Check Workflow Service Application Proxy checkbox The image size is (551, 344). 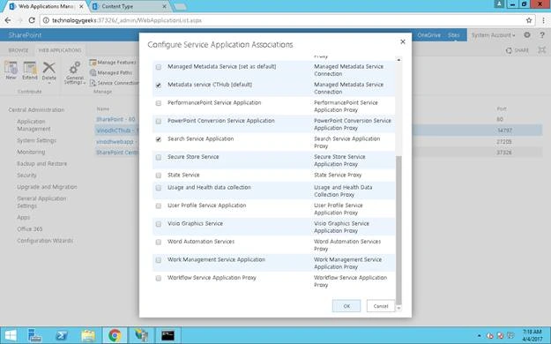click(159, 278)
